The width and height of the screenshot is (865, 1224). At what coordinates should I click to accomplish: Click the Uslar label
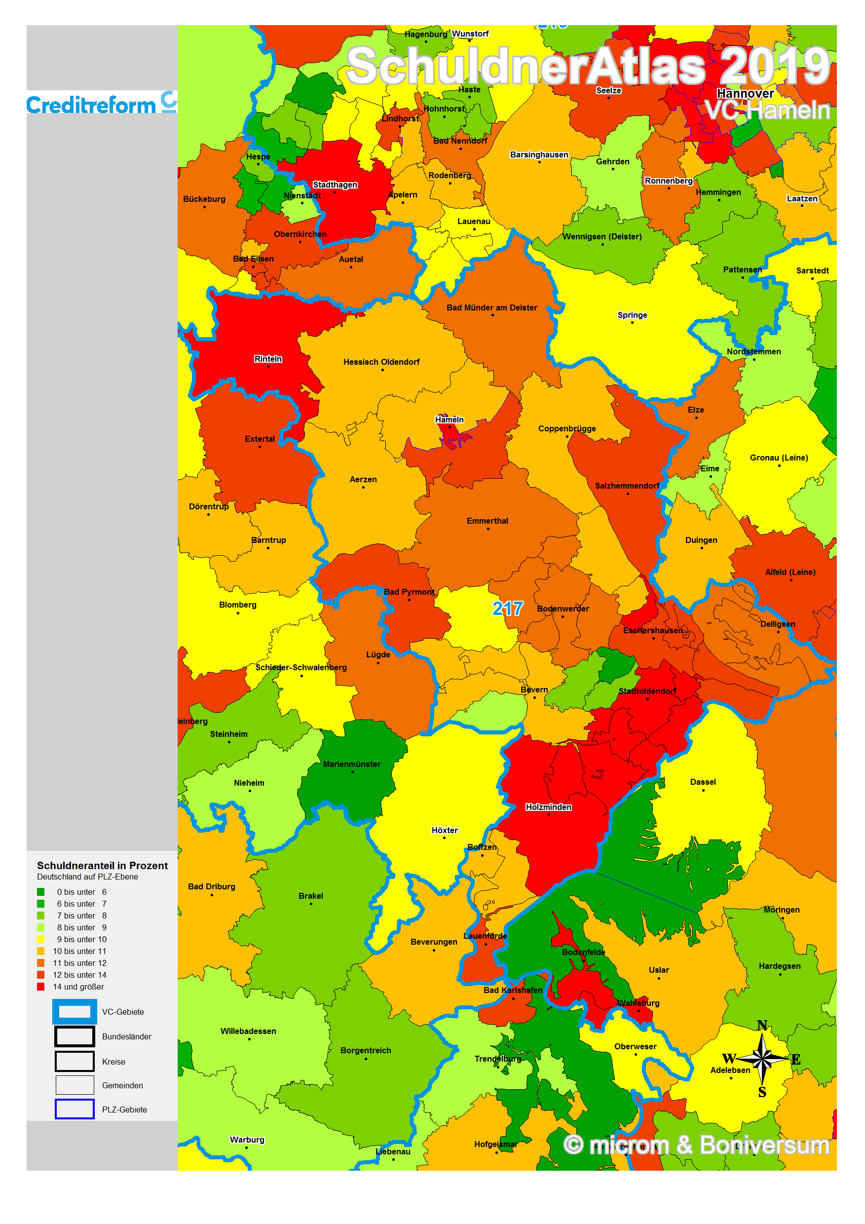click(658, 969)
